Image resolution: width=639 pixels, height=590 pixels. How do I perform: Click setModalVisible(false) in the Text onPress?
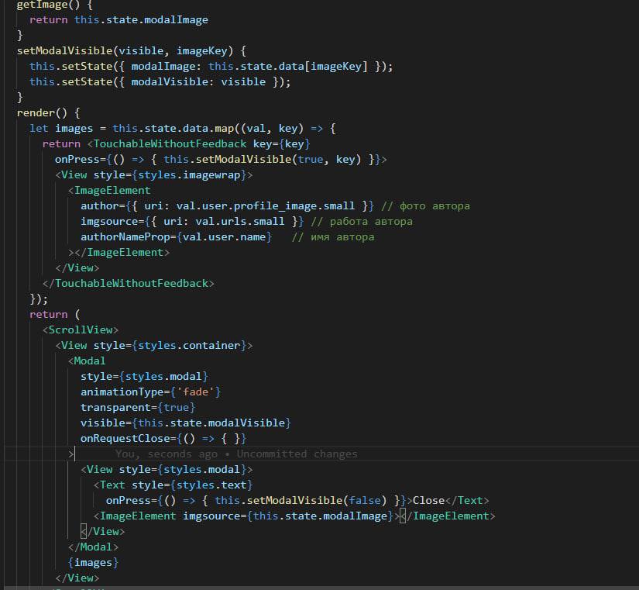[316, 501]
